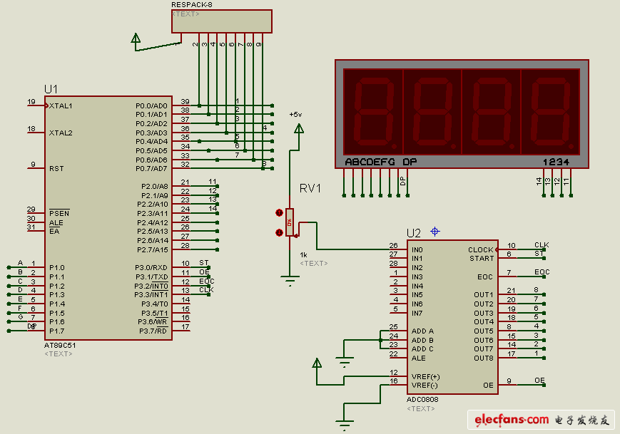Image resolution: width=620 pixels, height=434 pixels.
Task: Click the ALE pin label on U2
Action: tap(418, 358)
